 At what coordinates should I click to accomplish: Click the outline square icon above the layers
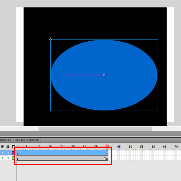(13, 147)
